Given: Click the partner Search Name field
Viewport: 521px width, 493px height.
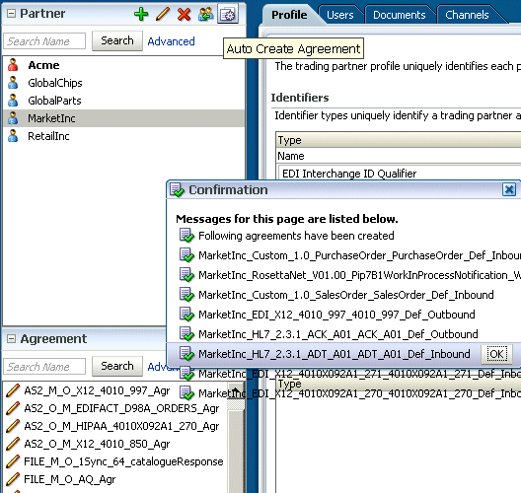Looking at the screenshot, I should 44,41.
